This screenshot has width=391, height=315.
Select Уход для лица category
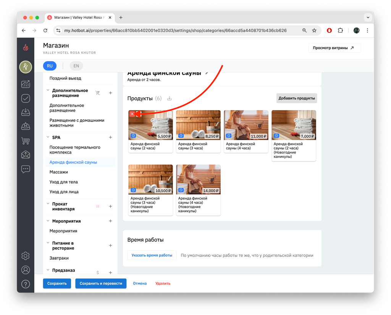64,192
